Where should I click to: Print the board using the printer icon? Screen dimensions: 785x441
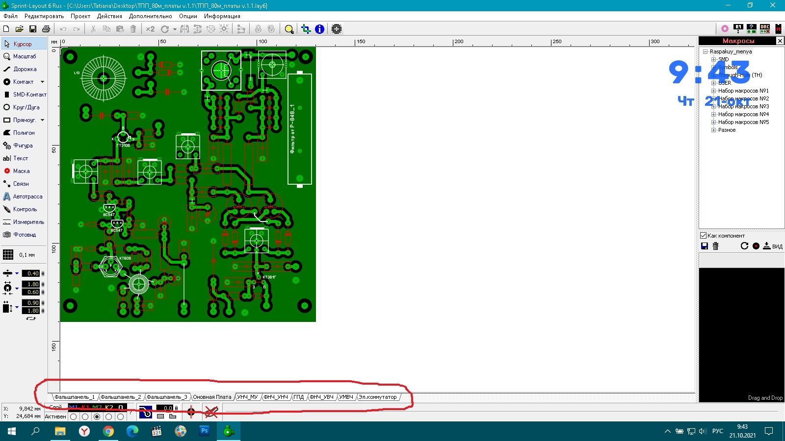[x=46, y=29]
